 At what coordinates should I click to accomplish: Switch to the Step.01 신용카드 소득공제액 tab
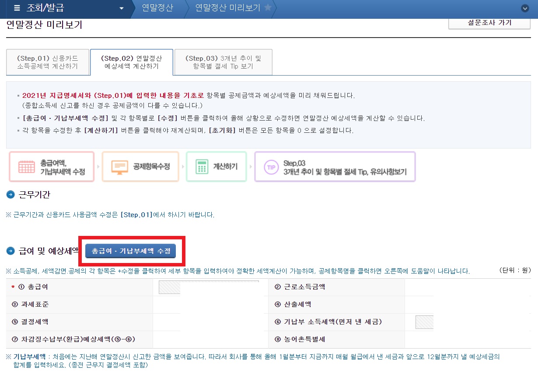[48, 62]
